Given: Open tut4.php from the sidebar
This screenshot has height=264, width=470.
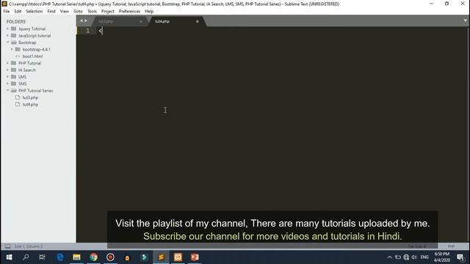Looking at the screenshot, I should pos(30,104).
